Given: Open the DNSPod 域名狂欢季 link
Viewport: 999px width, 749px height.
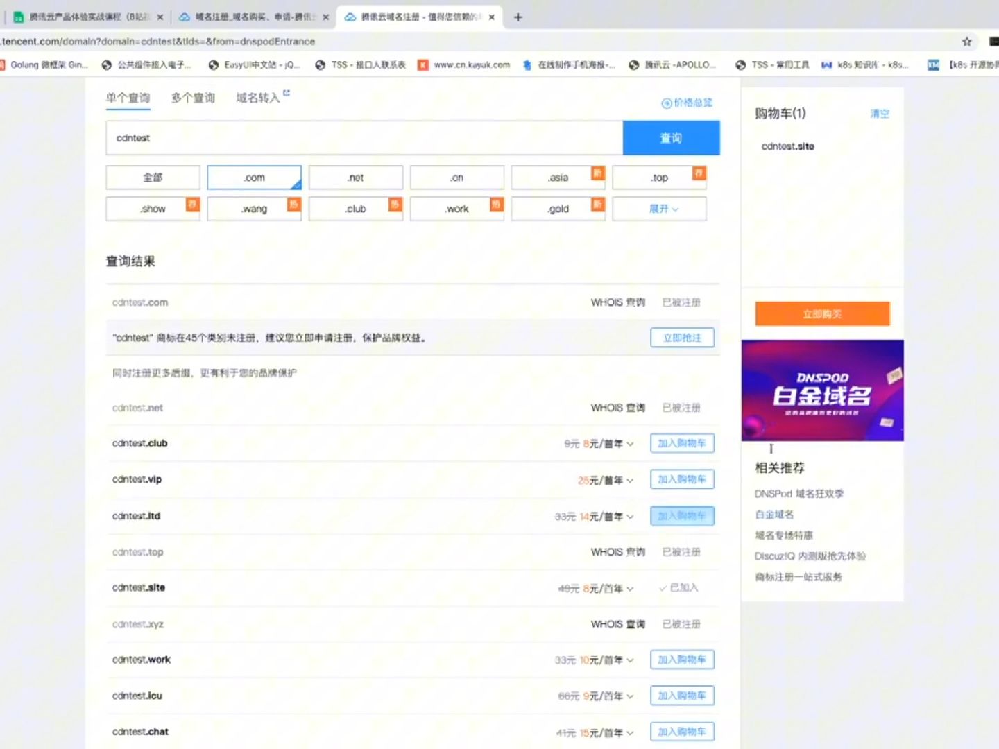Looking at the screenshot, I should click(799, 494).
